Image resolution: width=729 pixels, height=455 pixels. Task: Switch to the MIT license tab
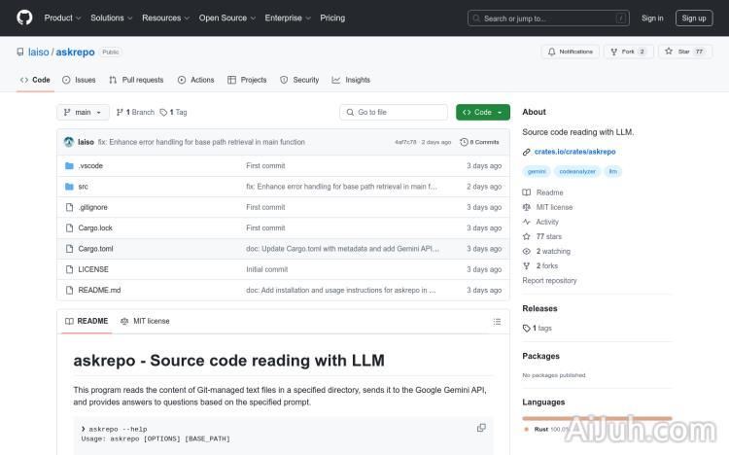tap(145, 321)
